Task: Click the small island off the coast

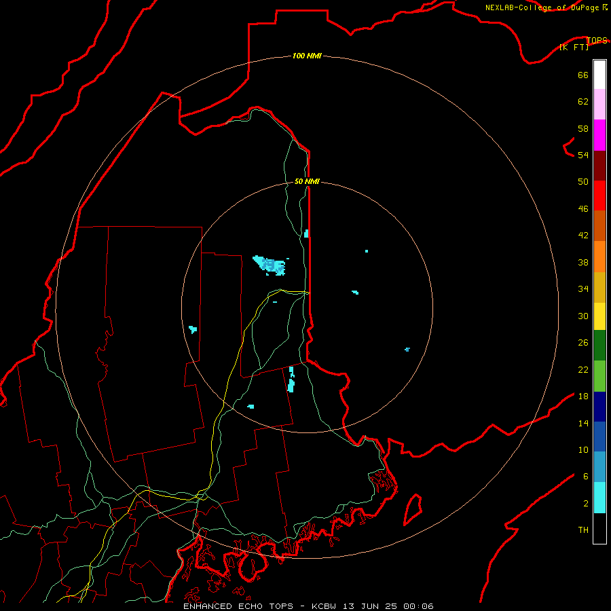Action: 413,510
